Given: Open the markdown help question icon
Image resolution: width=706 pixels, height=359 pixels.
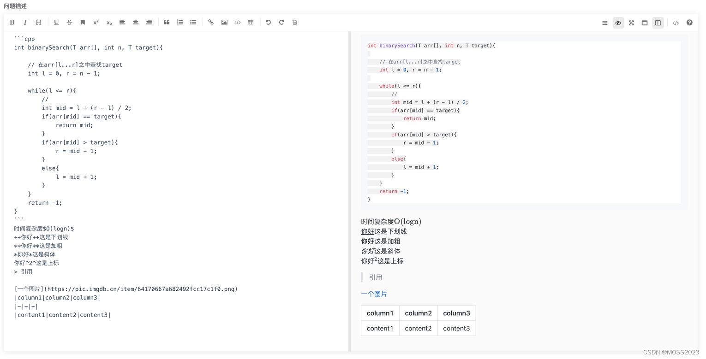Looking at the screenshot, I should (689, 23).
